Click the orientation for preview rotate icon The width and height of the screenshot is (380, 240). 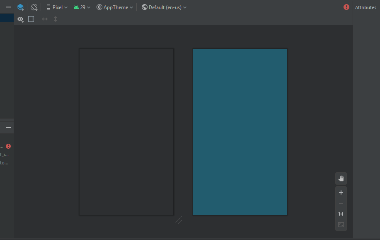click(34, 7)
